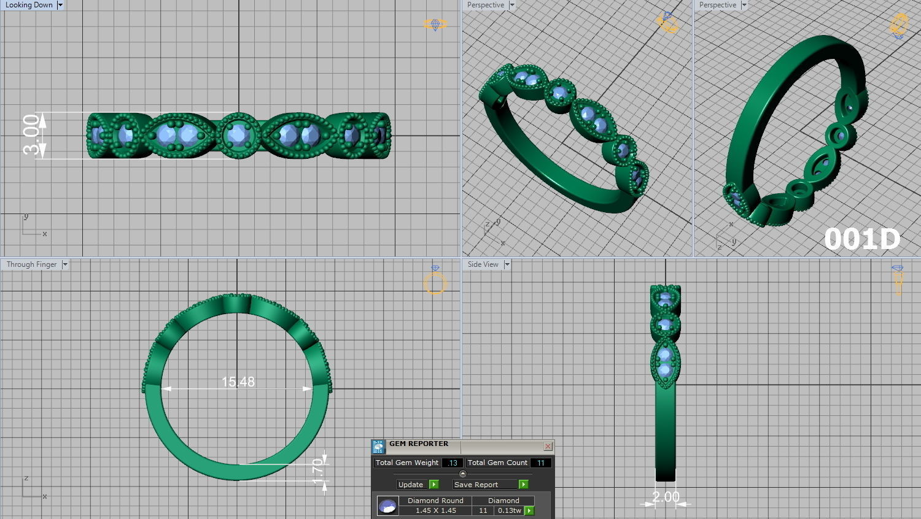
Task: Run Save Report with green arrow button
Action: [524, 485]
